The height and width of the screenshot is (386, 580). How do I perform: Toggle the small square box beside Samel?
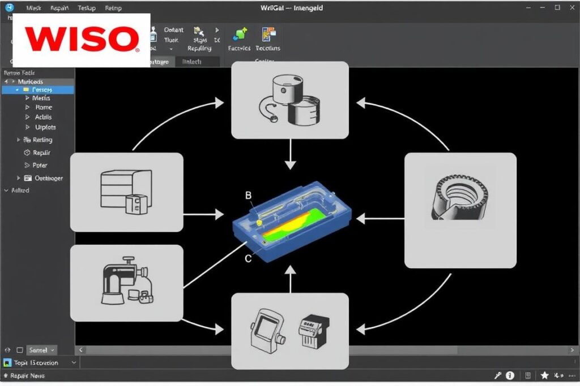click(20, 350)
